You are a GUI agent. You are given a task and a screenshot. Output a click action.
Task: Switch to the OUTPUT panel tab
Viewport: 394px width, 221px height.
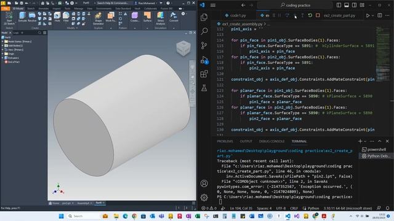(246, 141)
